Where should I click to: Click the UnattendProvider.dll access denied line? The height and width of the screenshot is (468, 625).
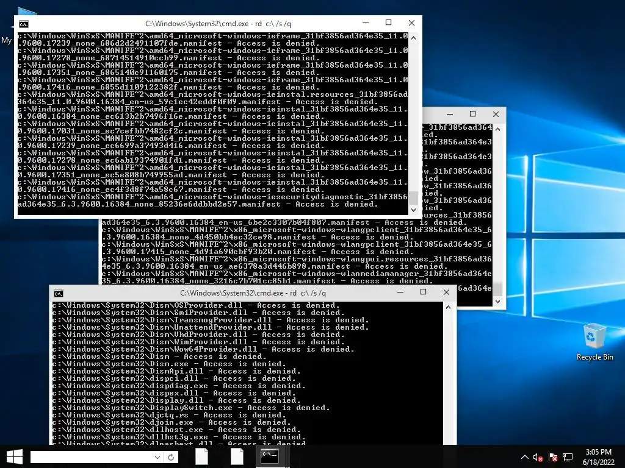(x=211, y=327)
